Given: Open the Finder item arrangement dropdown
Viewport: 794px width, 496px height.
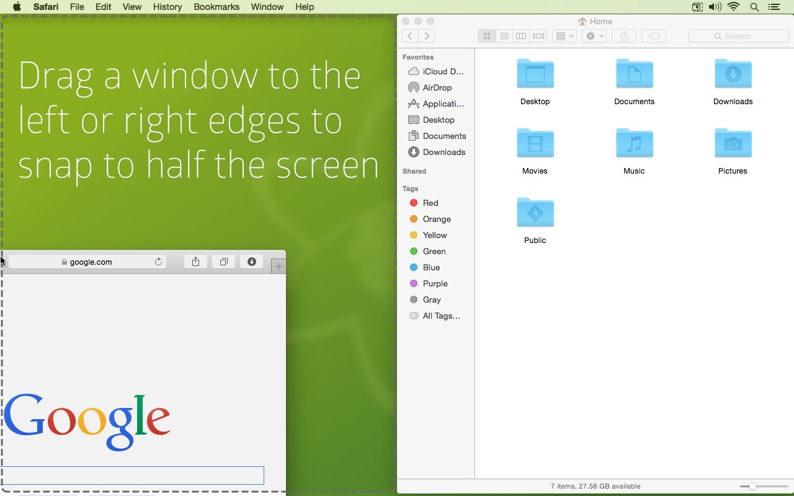Looking at the screenshot, I should click(x=564, y=36).
